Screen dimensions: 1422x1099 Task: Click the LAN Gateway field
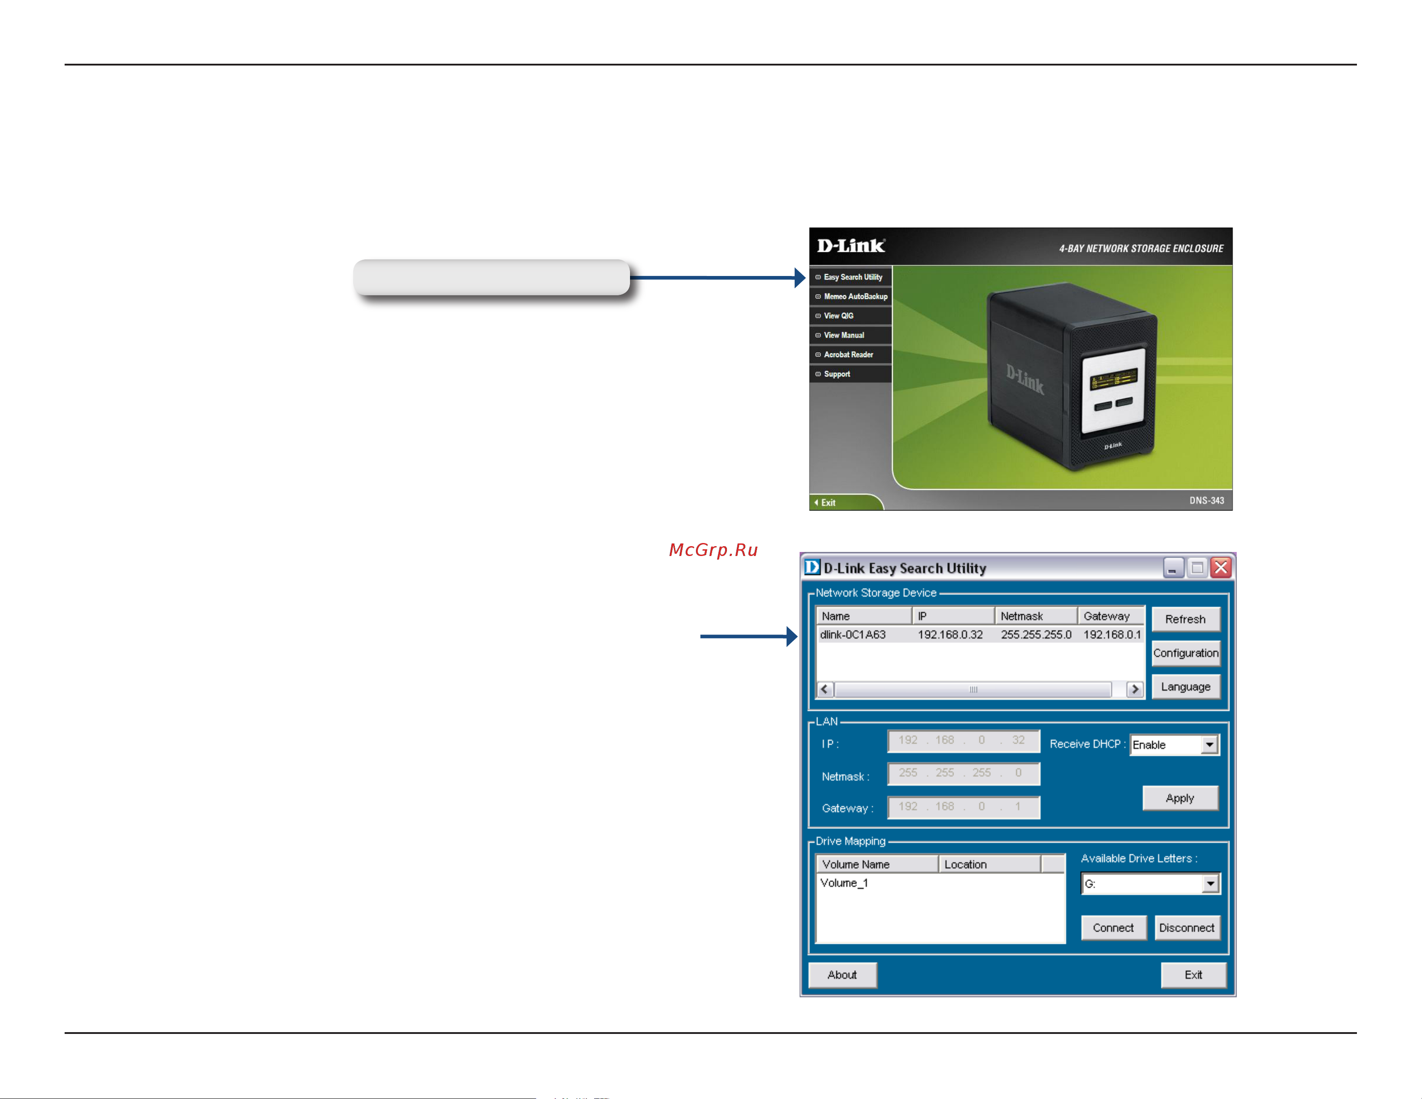[963, 807]
